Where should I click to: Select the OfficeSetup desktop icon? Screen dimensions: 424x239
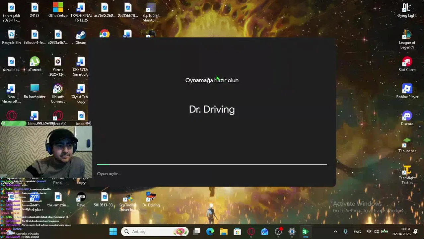[x=58, y=10]
